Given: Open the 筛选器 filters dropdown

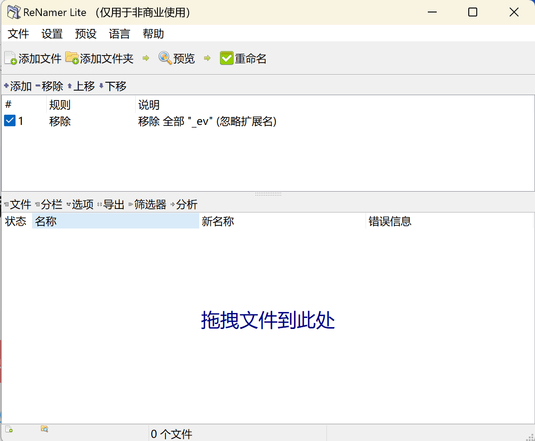Looking at the screenshot, I should coord(147,204).
